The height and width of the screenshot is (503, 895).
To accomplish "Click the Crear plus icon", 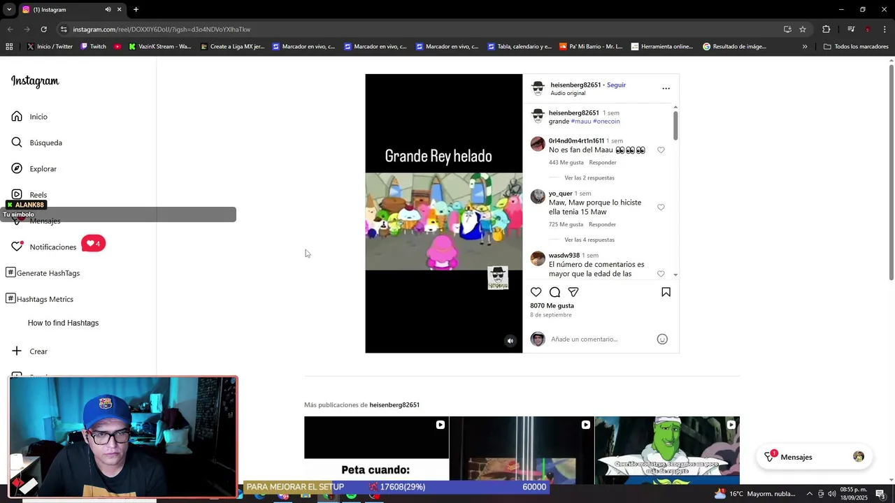I will pyautogui.click(x=17, y=351).
